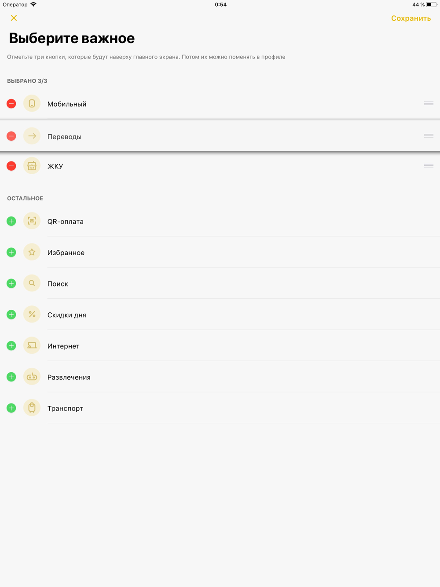Select the Поиск label
The image size is (440, 587).
pos(58,284)
